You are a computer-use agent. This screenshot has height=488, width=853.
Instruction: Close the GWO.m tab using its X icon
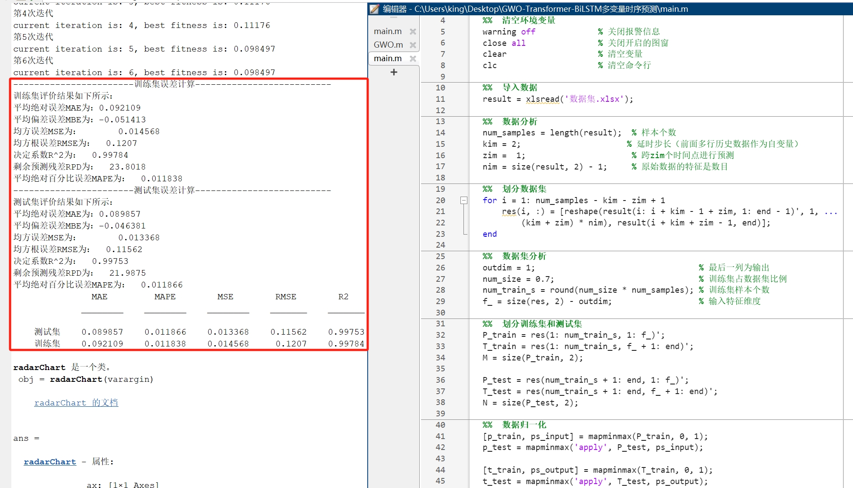412,45
